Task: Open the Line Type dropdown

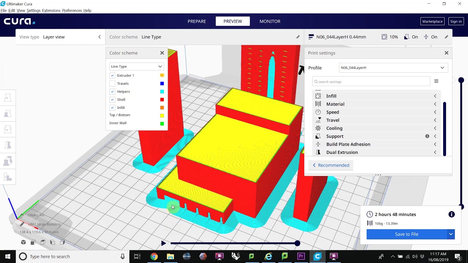Action: click(136, 66)
